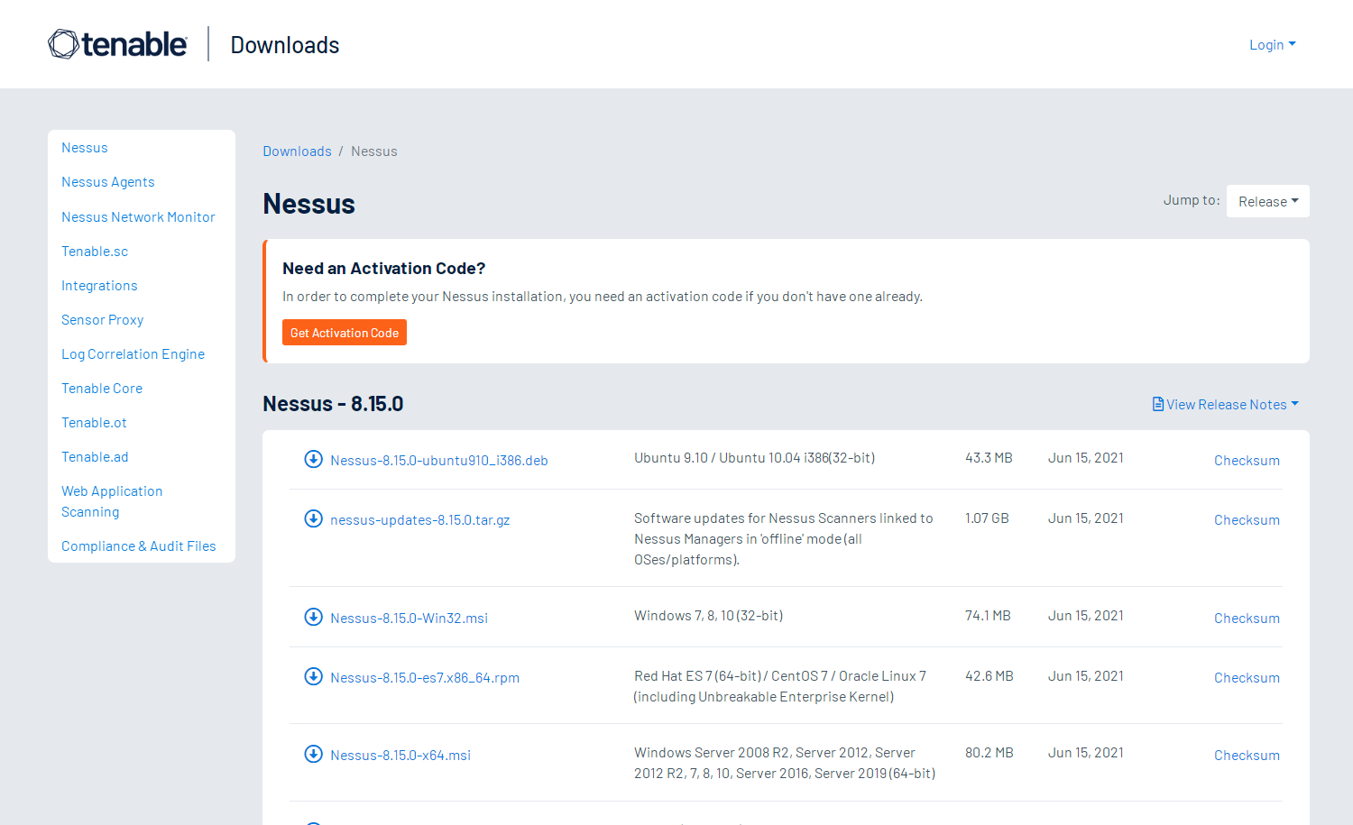Image resolution: width=1353 pixels, height=825 pixels.
Task: Click the download icon for Nessus-8.15.0-ubuntu910_i386.deb
Action: [313, 458]
